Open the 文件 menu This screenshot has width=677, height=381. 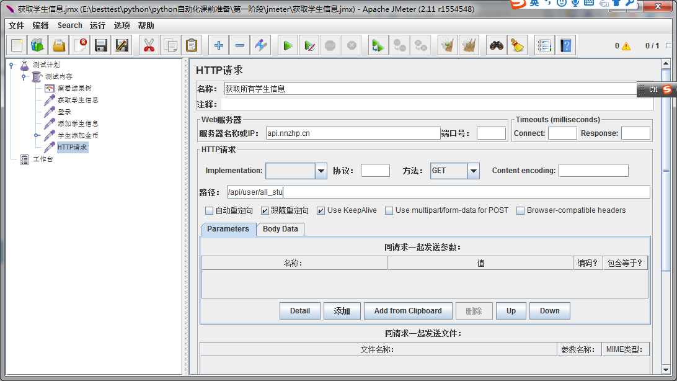[x=16, y=25]
